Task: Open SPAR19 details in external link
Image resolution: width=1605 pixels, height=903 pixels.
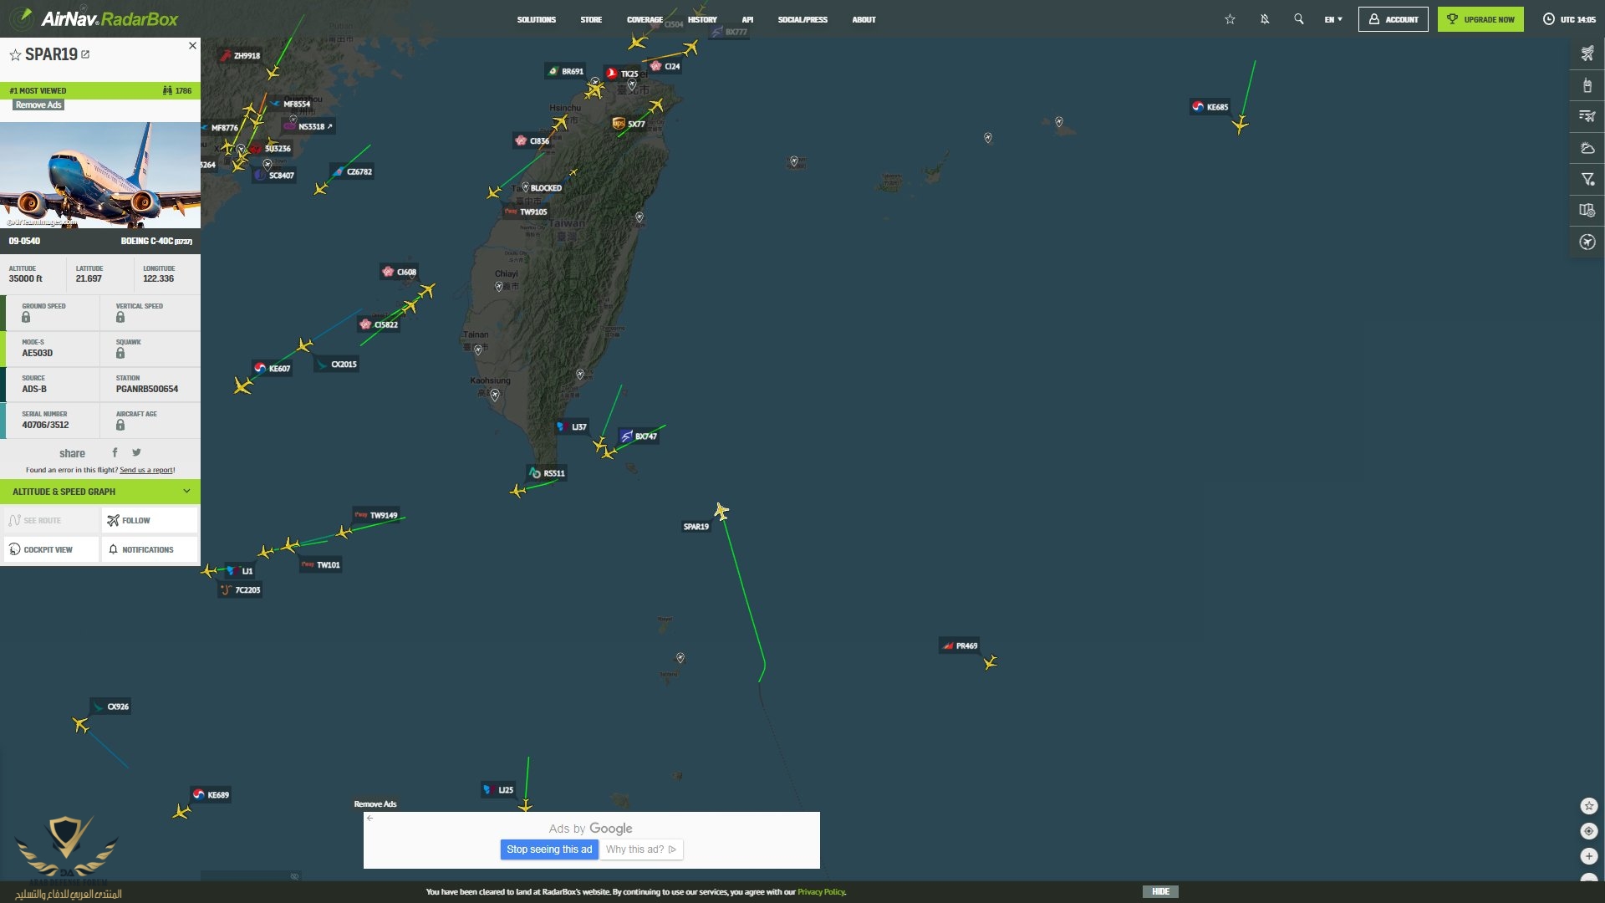Action: tap(85, 54)
